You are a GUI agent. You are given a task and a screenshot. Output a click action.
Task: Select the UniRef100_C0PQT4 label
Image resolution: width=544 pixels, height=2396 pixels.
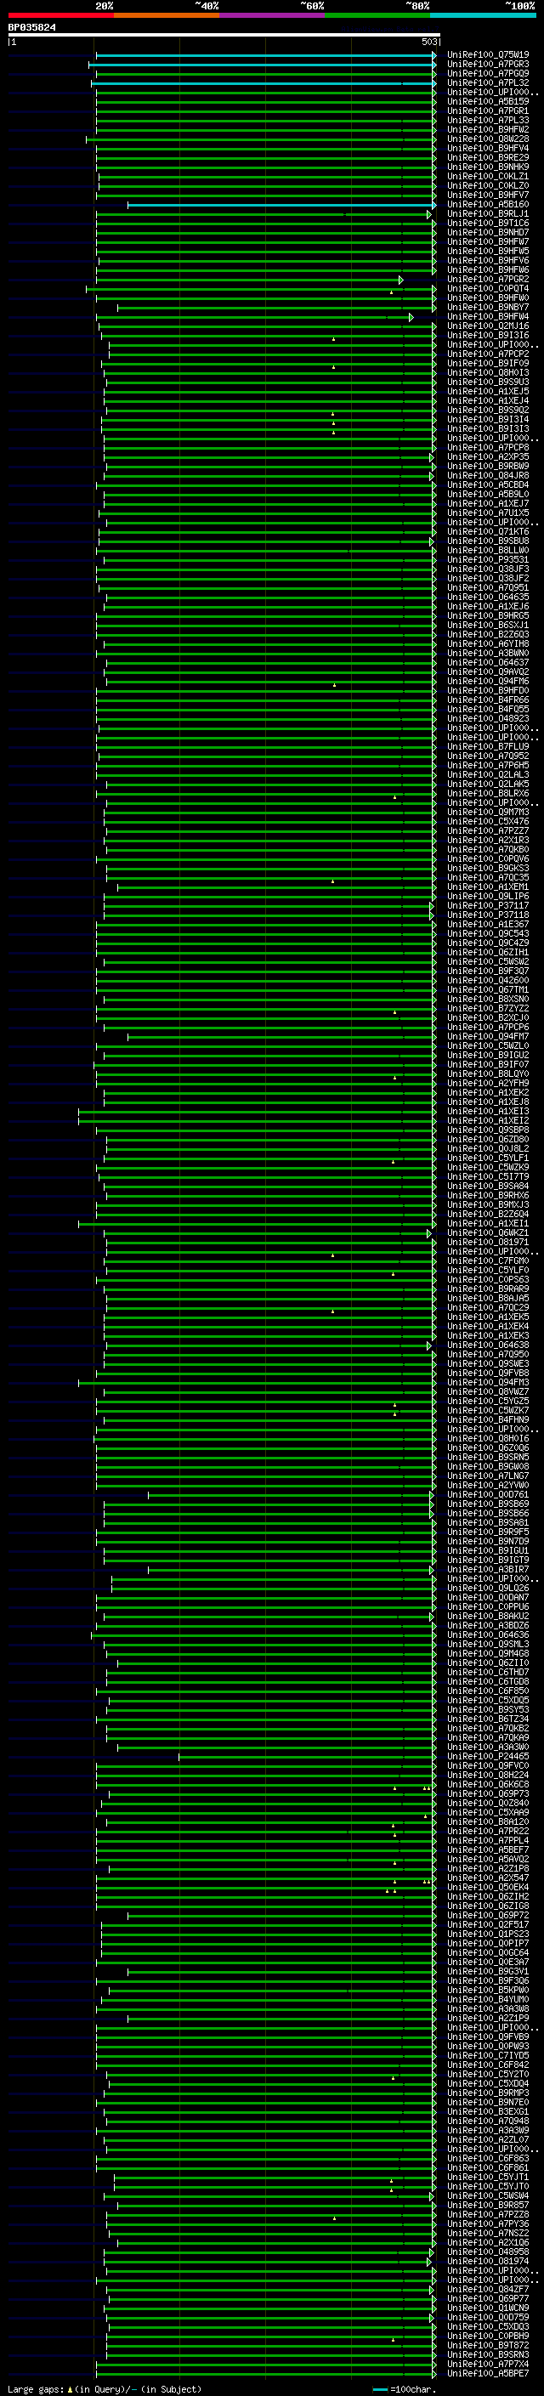tap(488, 288)
